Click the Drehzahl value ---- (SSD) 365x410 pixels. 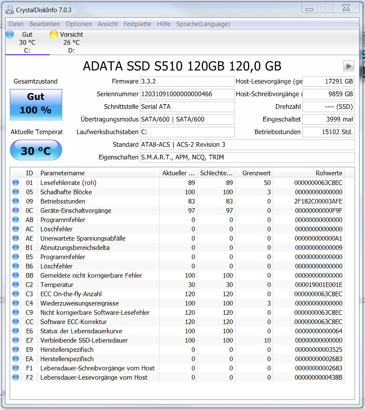point(328,107)
